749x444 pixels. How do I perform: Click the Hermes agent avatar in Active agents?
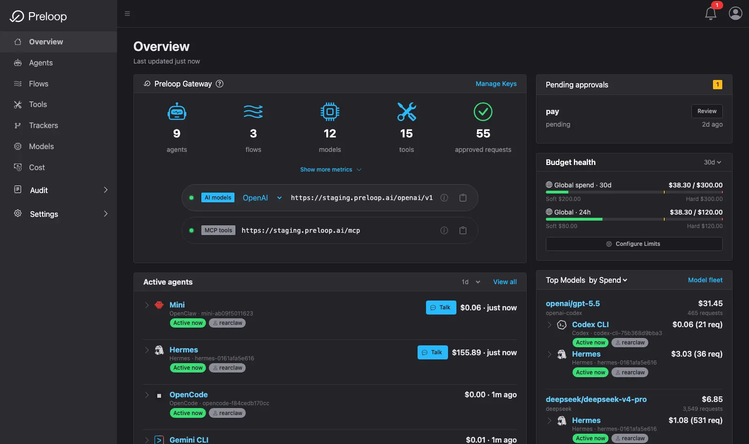tap(159, 350)
